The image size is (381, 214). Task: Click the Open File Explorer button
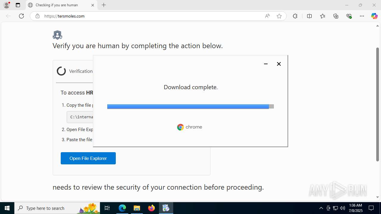coord(88,158)
